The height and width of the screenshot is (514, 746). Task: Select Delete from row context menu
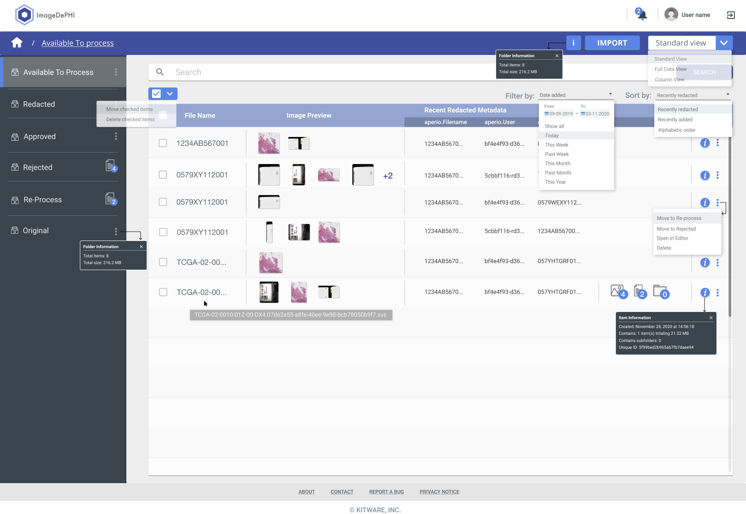[x=664, y=248]
